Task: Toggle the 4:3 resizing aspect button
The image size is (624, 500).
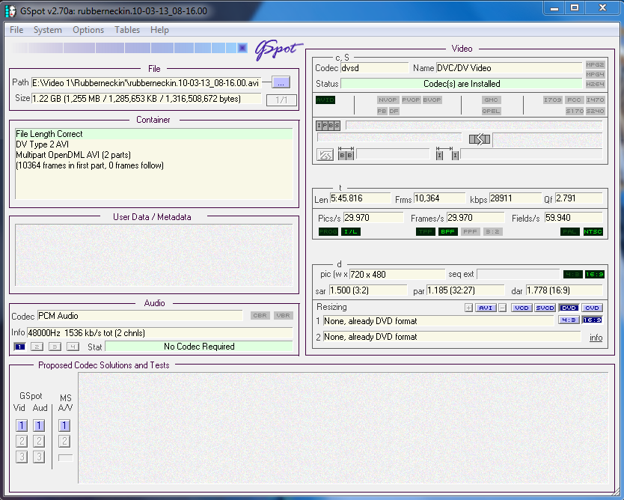Action: point(569,320)
